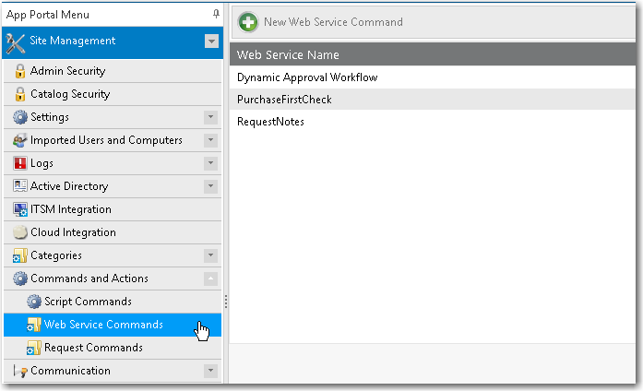Expand Imported Users and Computers arrow

210,140
